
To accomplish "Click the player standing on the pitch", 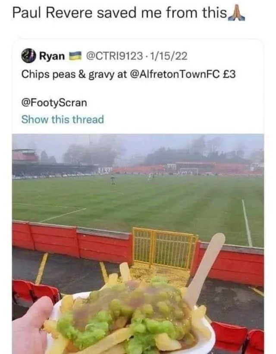I will pos(113,180).
